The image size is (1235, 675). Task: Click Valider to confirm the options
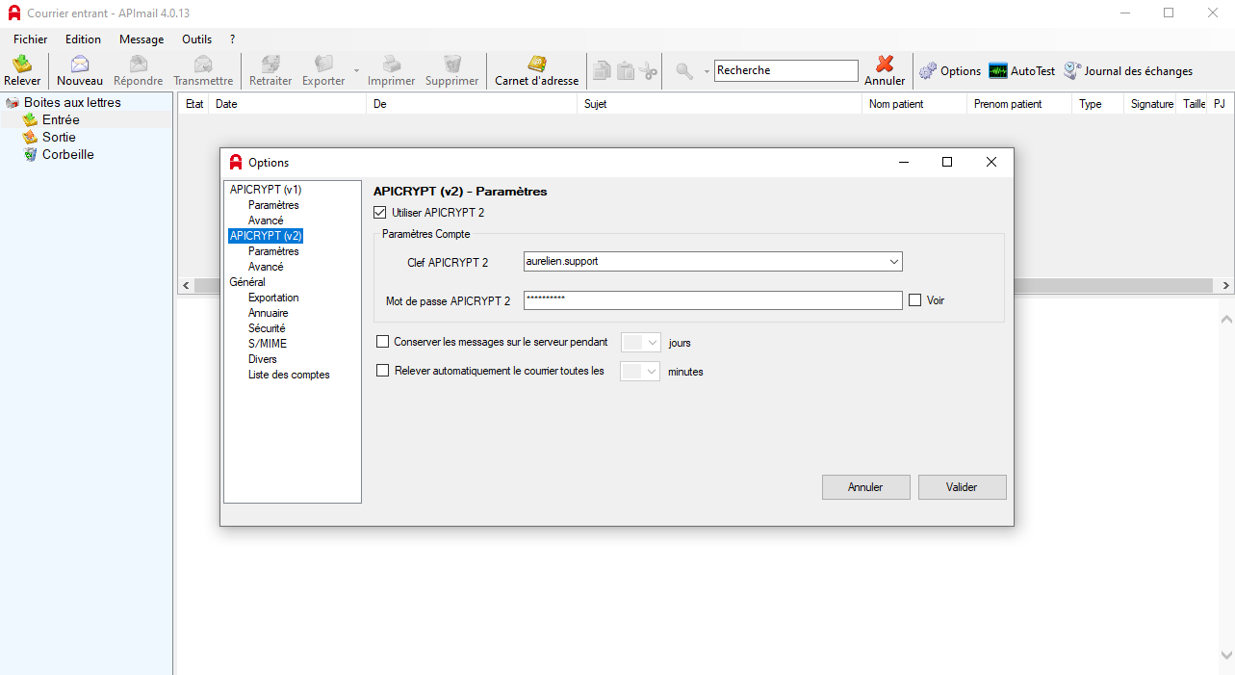962,487
